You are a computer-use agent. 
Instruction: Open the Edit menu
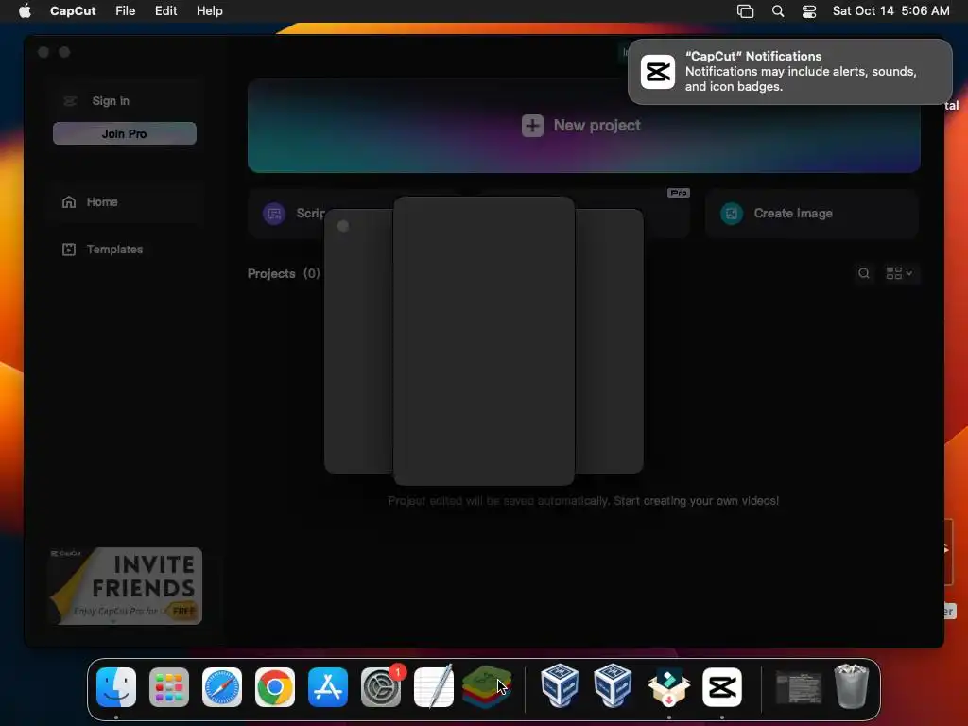click(x=165, y=10)
